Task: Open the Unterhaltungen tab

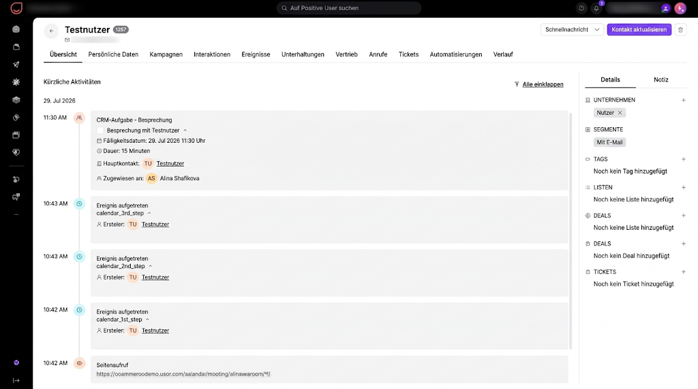Action: pyautogui.click(x=303, y=54)
